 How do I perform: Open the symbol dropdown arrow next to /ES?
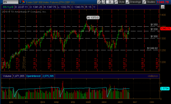click(x=20, y=2)
